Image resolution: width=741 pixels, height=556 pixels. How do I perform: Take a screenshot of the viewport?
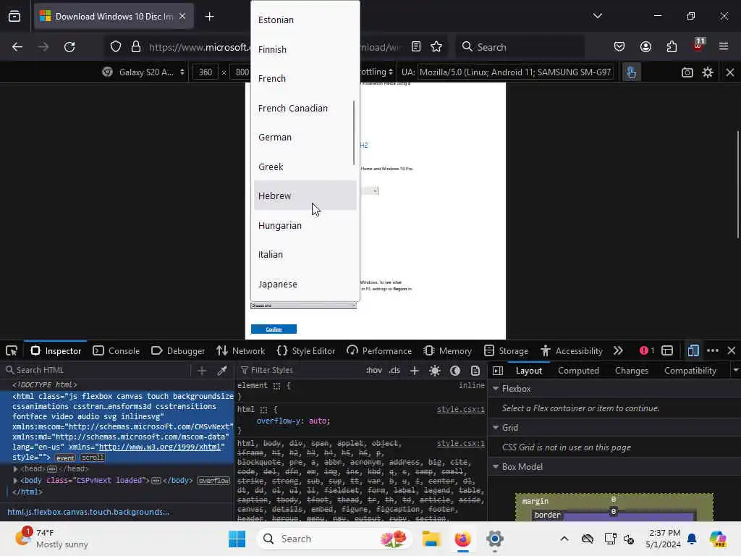(x=687, y=72)
